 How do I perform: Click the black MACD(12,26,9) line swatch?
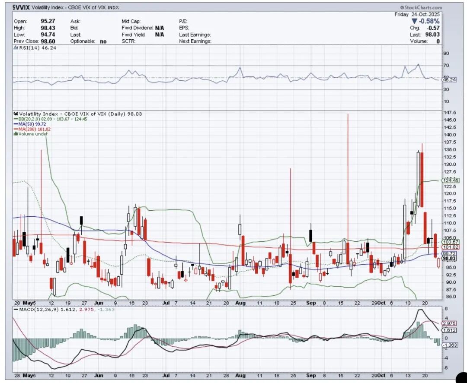(x=16, y=310)
